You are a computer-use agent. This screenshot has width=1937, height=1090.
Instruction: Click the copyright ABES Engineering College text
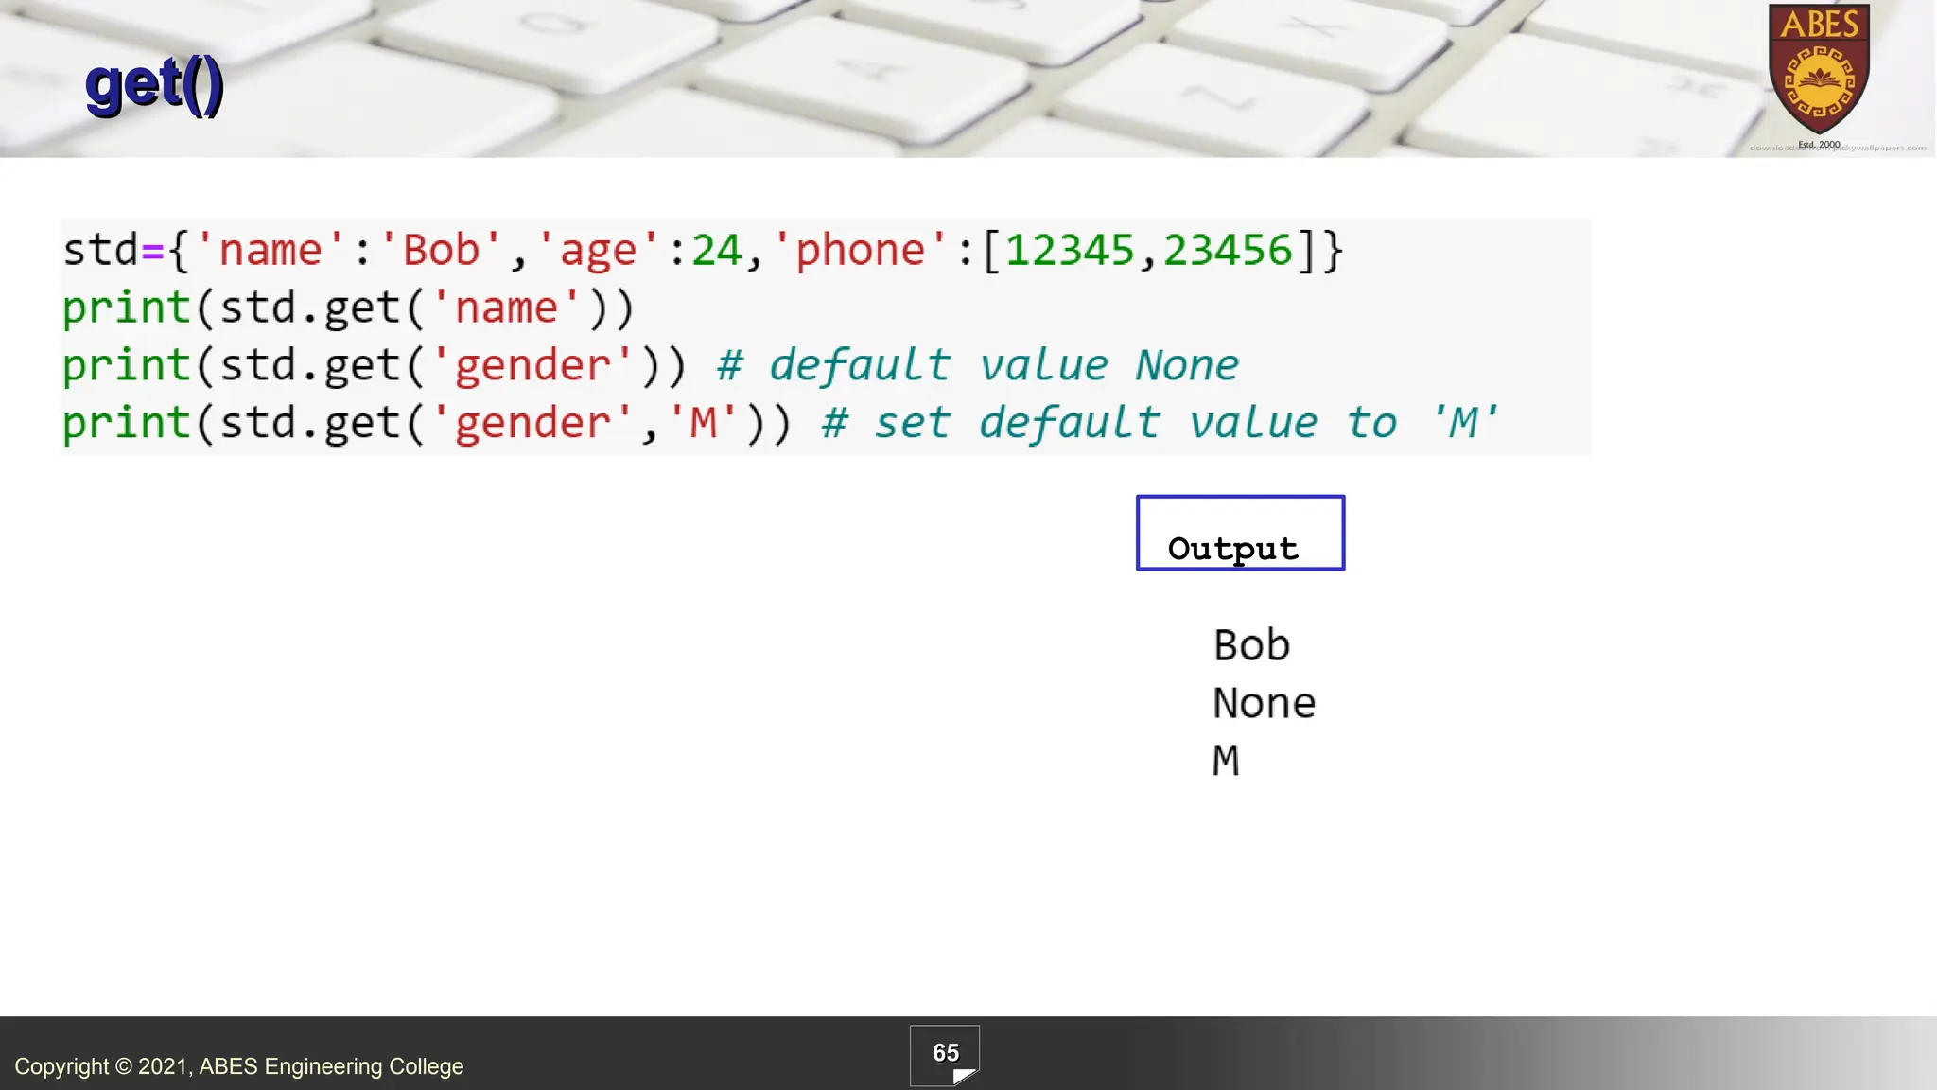(239, 1066)
